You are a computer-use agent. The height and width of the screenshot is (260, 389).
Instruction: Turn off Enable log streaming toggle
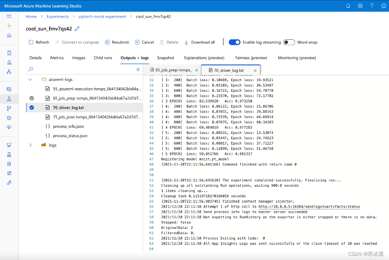click(235, 42)
